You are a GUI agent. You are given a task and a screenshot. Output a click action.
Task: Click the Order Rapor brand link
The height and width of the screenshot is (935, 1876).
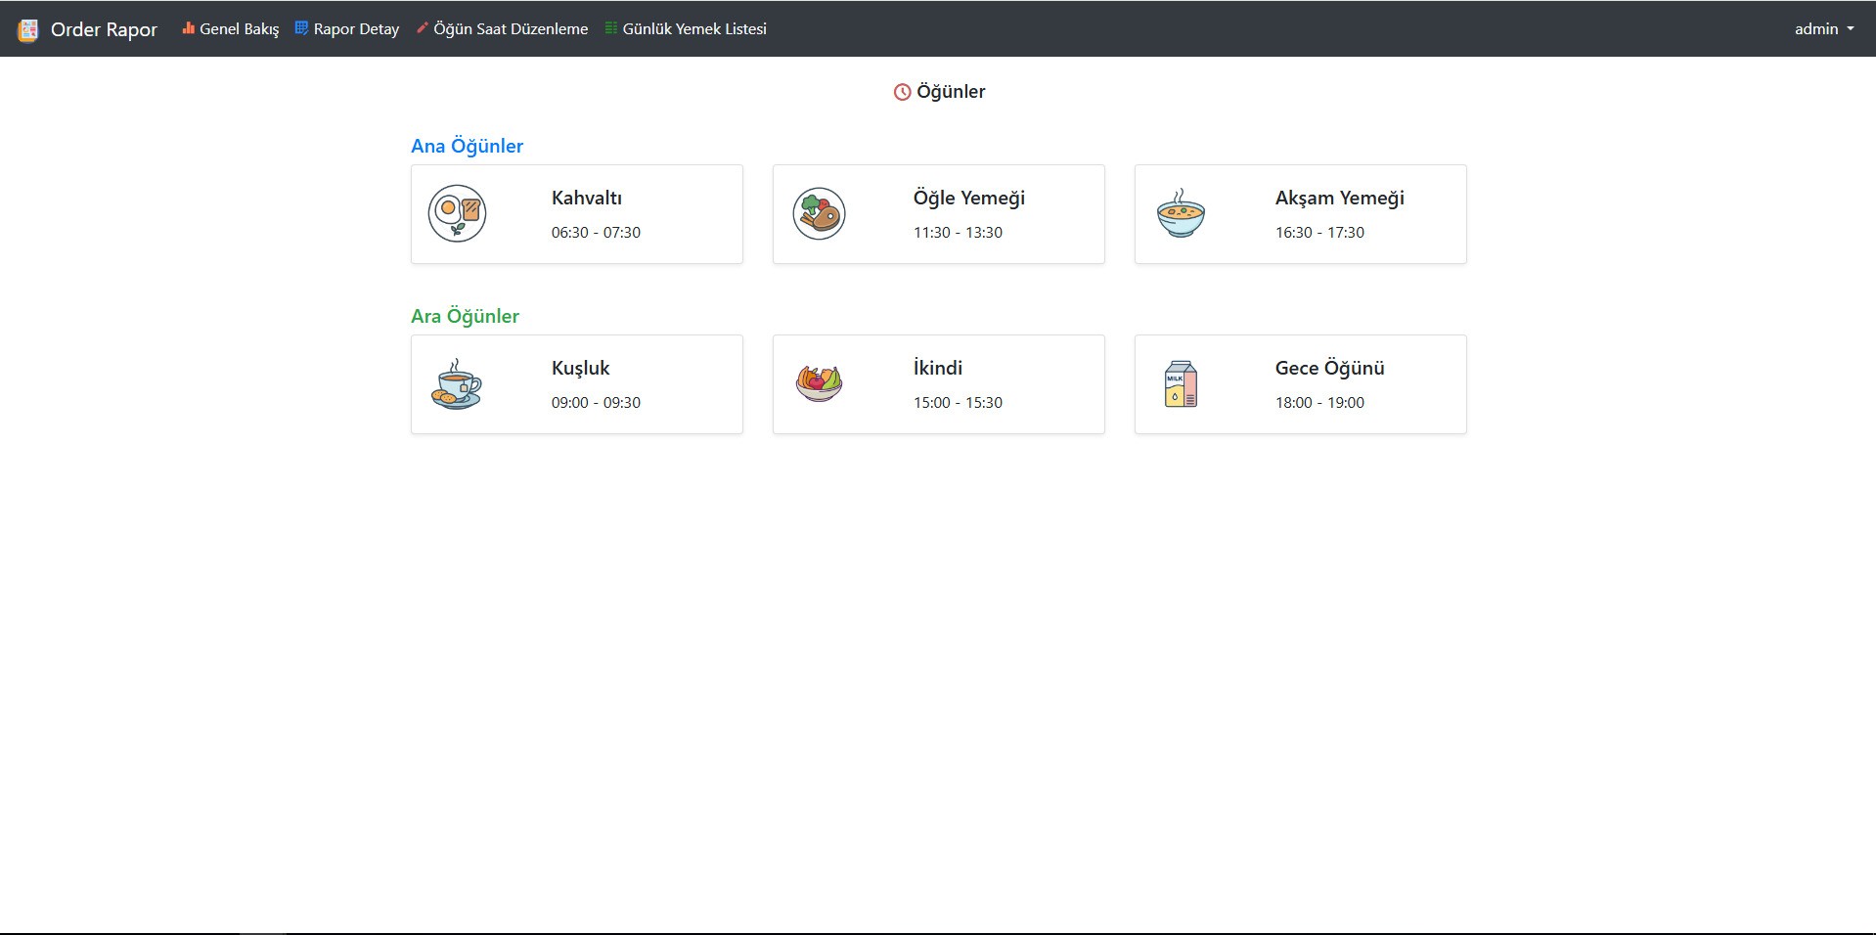(x=104, y=29)
